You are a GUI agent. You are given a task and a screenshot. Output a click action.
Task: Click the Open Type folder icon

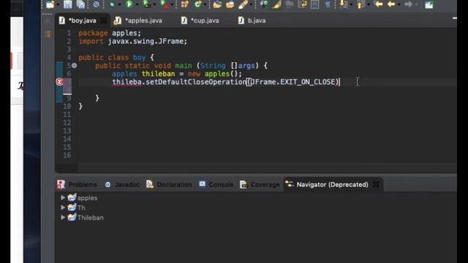[217, 4]
